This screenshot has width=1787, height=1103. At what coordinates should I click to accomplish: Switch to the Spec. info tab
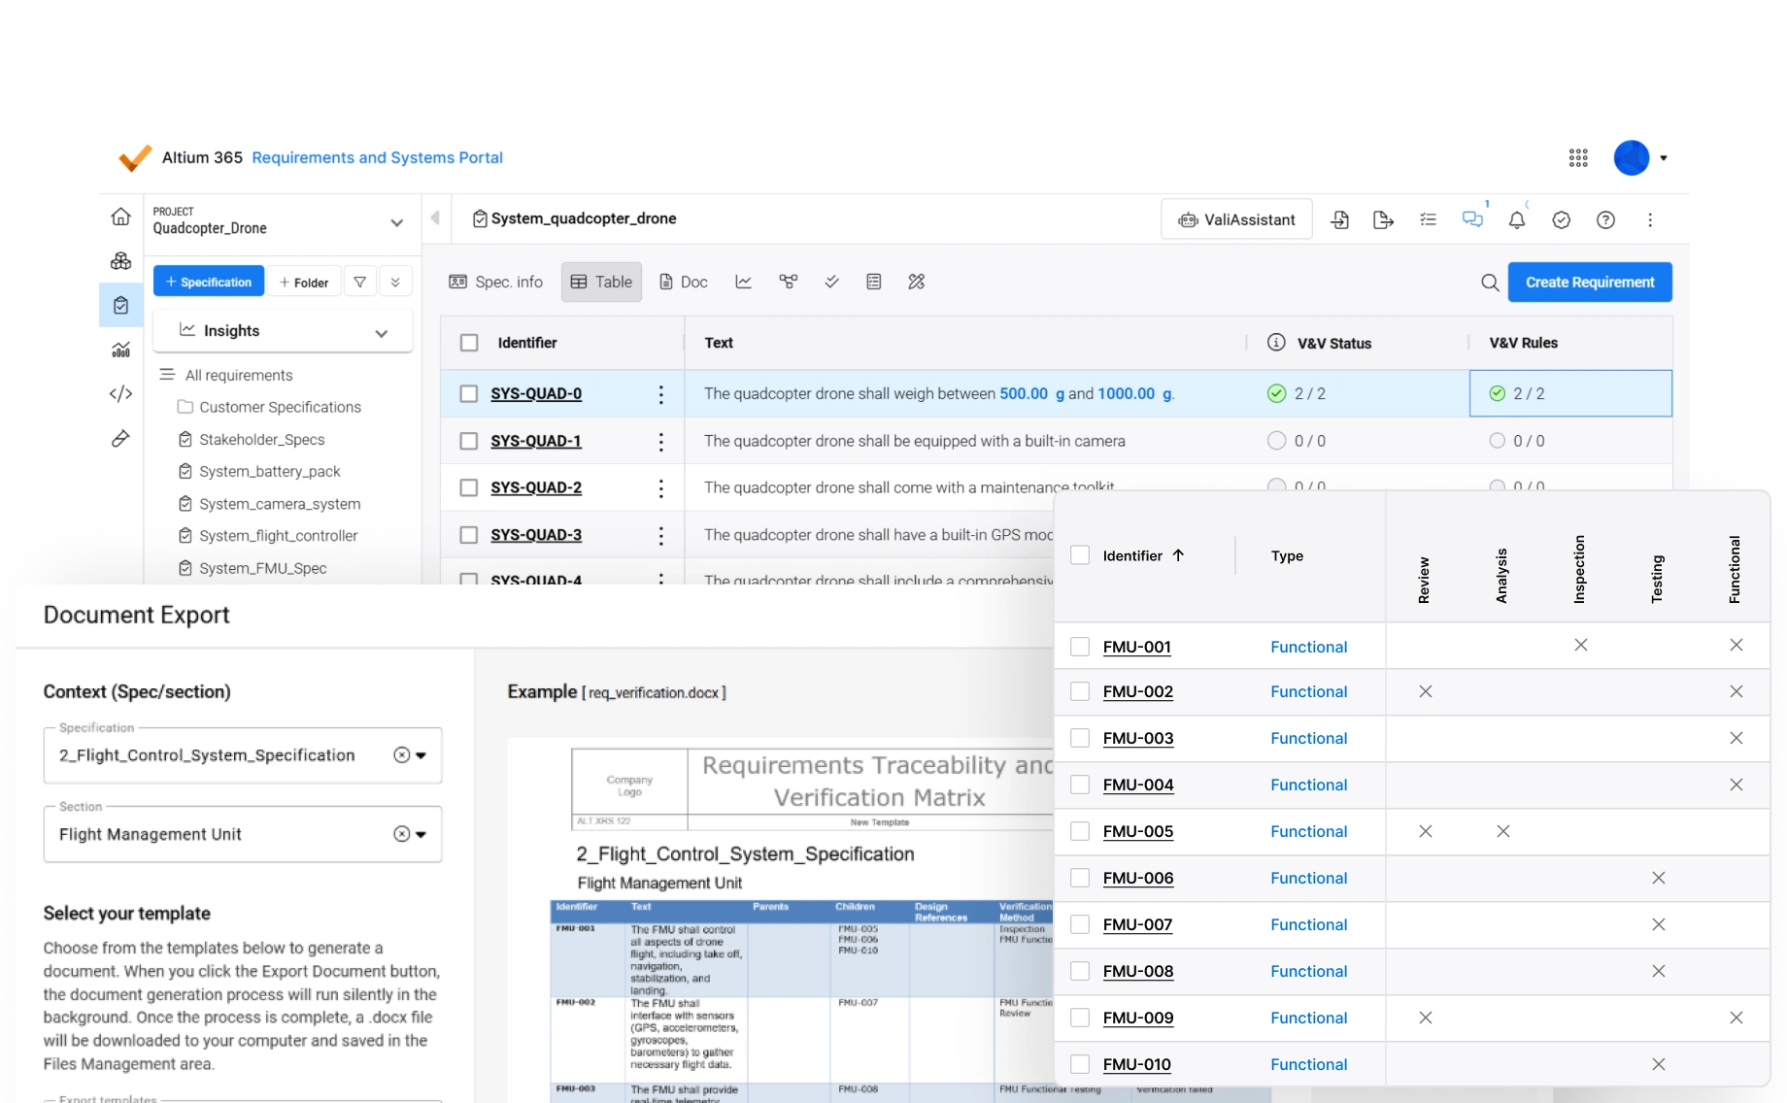496,282
